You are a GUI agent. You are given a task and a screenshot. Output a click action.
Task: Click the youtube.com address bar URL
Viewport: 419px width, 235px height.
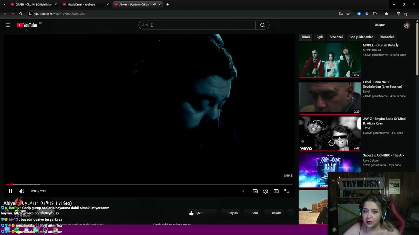point(60,14)
